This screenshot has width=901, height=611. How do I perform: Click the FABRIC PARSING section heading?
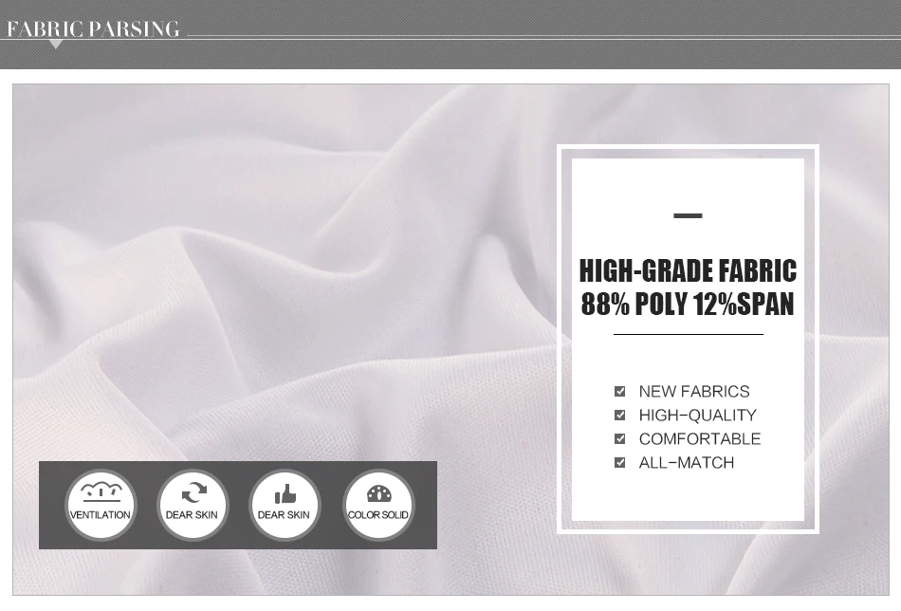click(93, 28)
